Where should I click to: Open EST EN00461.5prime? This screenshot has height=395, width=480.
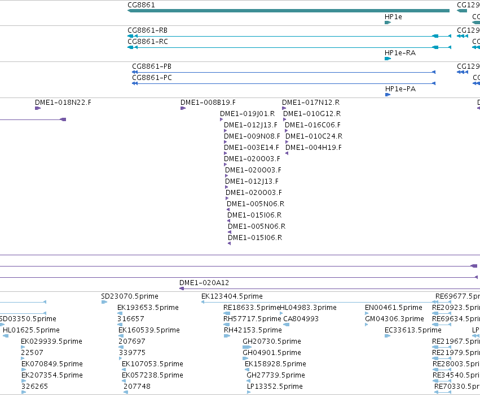click(394, 308)
